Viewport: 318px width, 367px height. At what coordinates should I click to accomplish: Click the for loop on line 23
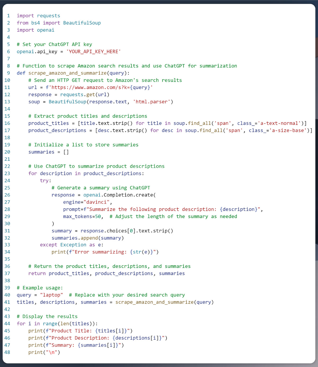(86, 173)
